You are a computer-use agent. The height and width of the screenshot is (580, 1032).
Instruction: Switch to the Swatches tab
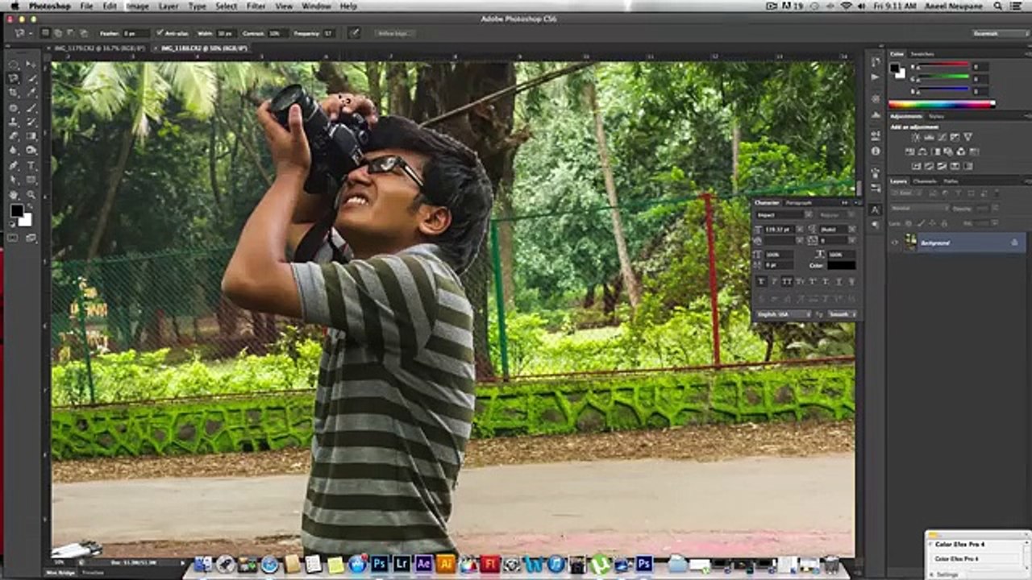pos(922,54)
